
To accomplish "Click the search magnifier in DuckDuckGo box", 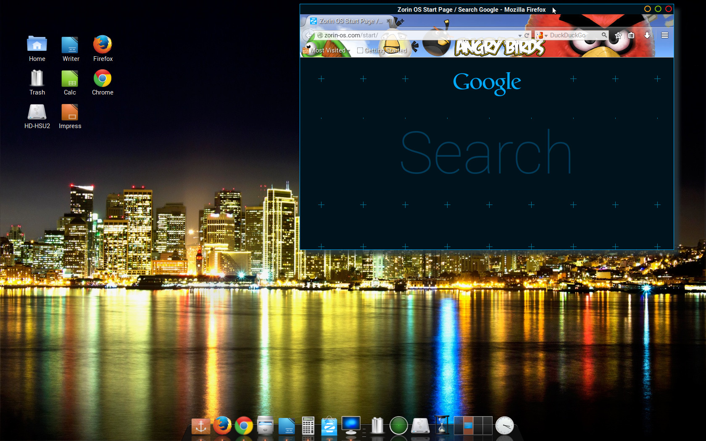I will [604, 35].
